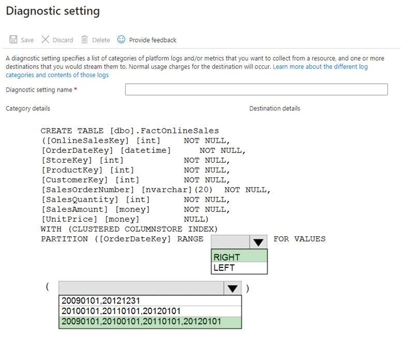Open the 'Learn more about the different log' link
407x344 pixels.
[x=320, y=67]
